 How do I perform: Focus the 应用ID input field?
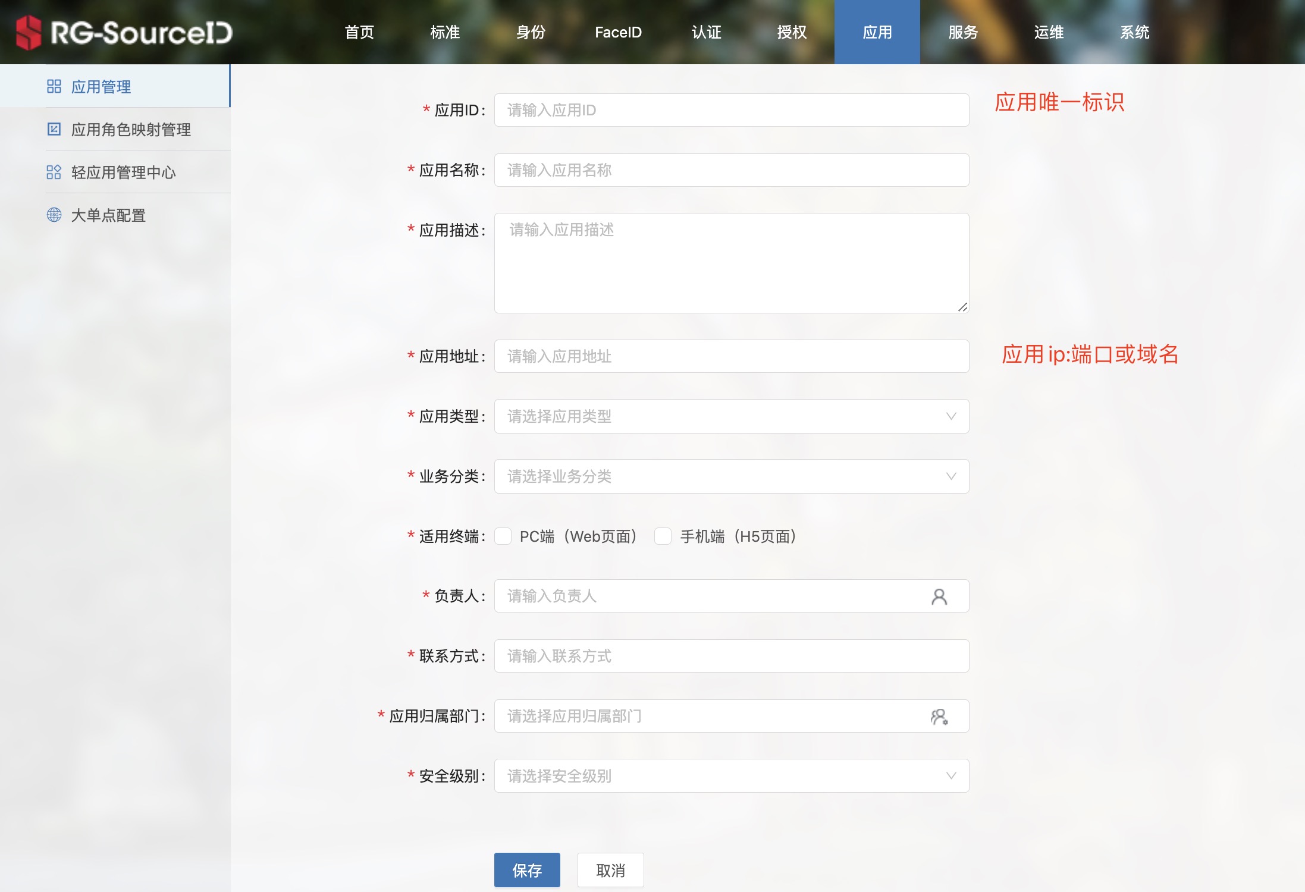(x=732, y=110)
